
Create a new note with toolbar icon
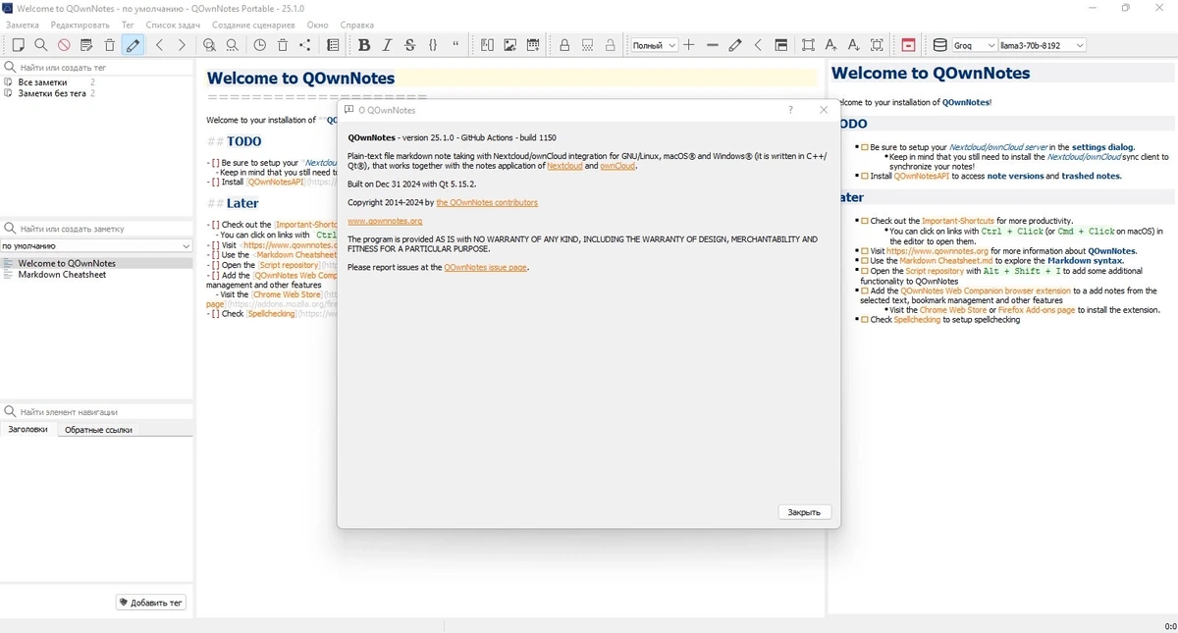coord(18,45)
